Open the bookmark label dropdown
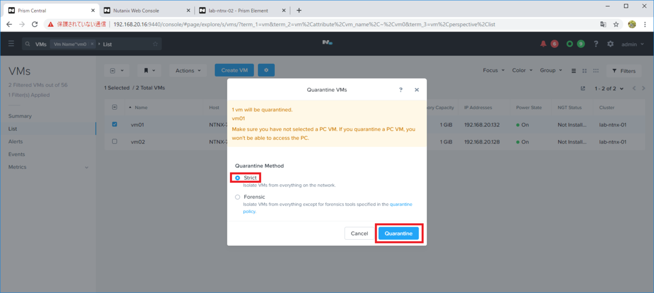 [x=150, y=70]
